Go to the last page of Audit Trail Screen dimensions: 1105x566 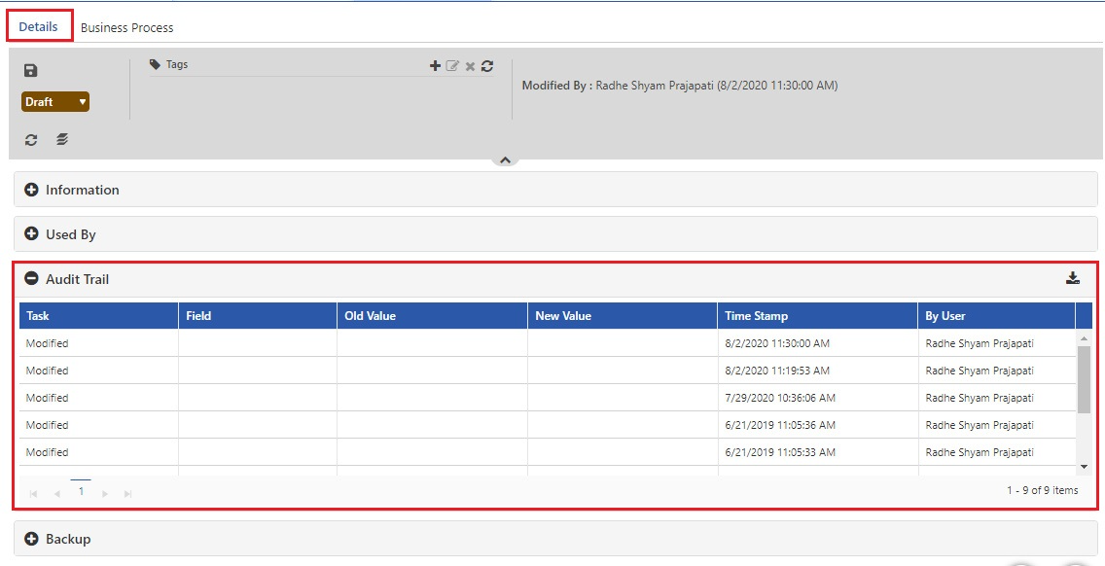click(128, 493)
